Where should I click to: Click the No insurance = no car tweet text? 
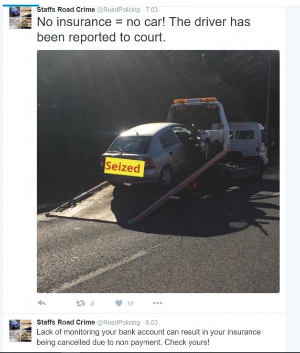(x=144, y=29)
